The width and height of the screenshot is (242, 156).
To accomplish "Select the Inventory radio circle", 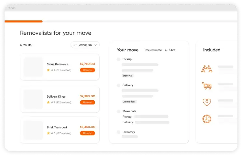I will (118, 132).
